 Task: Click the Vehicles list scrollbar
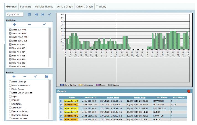point(50,43)
